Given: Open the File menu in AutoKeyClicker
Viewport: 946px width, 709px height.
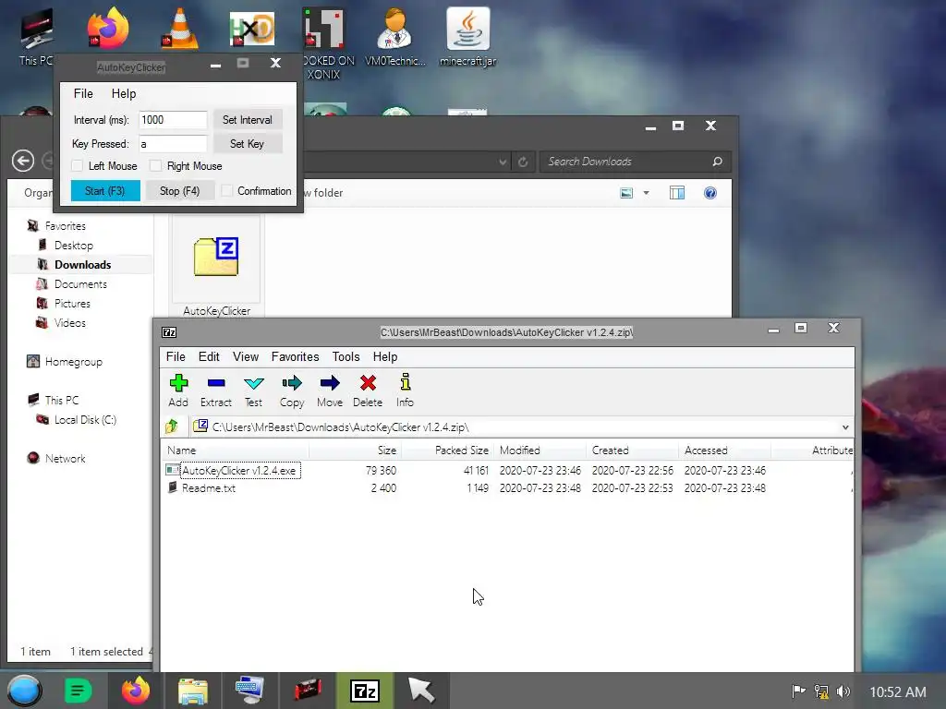Looking at the screenshot, I should click(x=83, y=93).
